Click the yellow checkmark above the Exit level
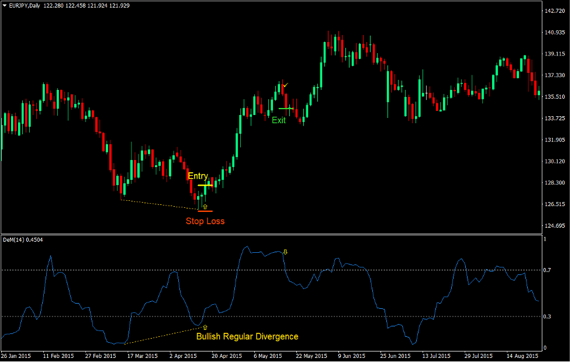The width and height of the screenshot is (571, 362). [285, 85]
